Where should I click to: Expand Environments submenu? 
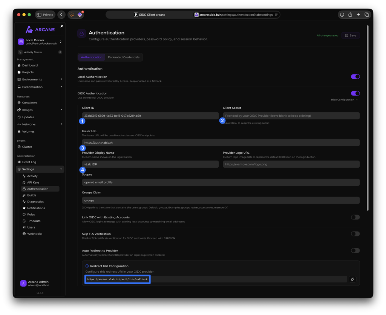[x=61, y=79]
